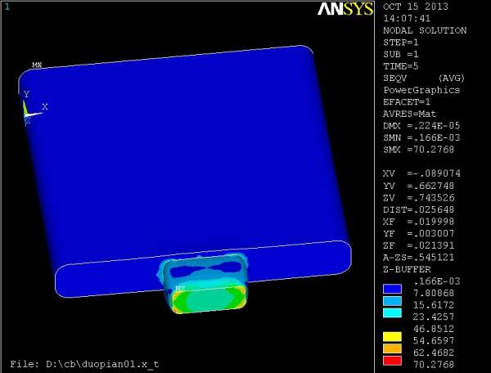
Task: Click the file path D:\cb\duopian01.x_t
Action: (x=102, y=365)
